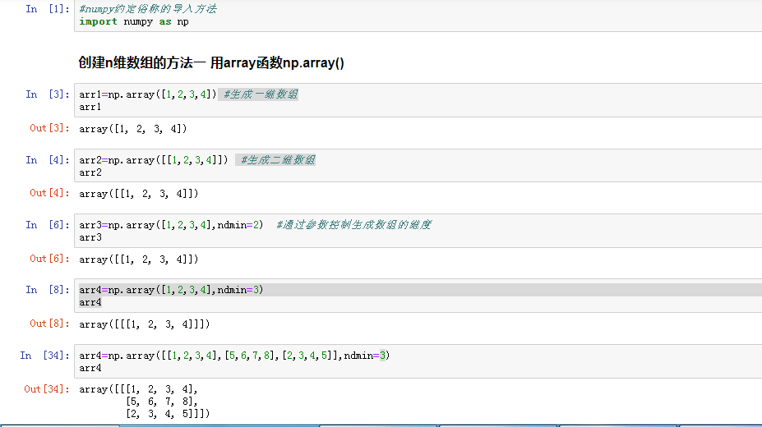Image resolution: width=762 pixels, height=427 pixels.
Task: Click the 生成二维数组 comment
Action: 278,160
